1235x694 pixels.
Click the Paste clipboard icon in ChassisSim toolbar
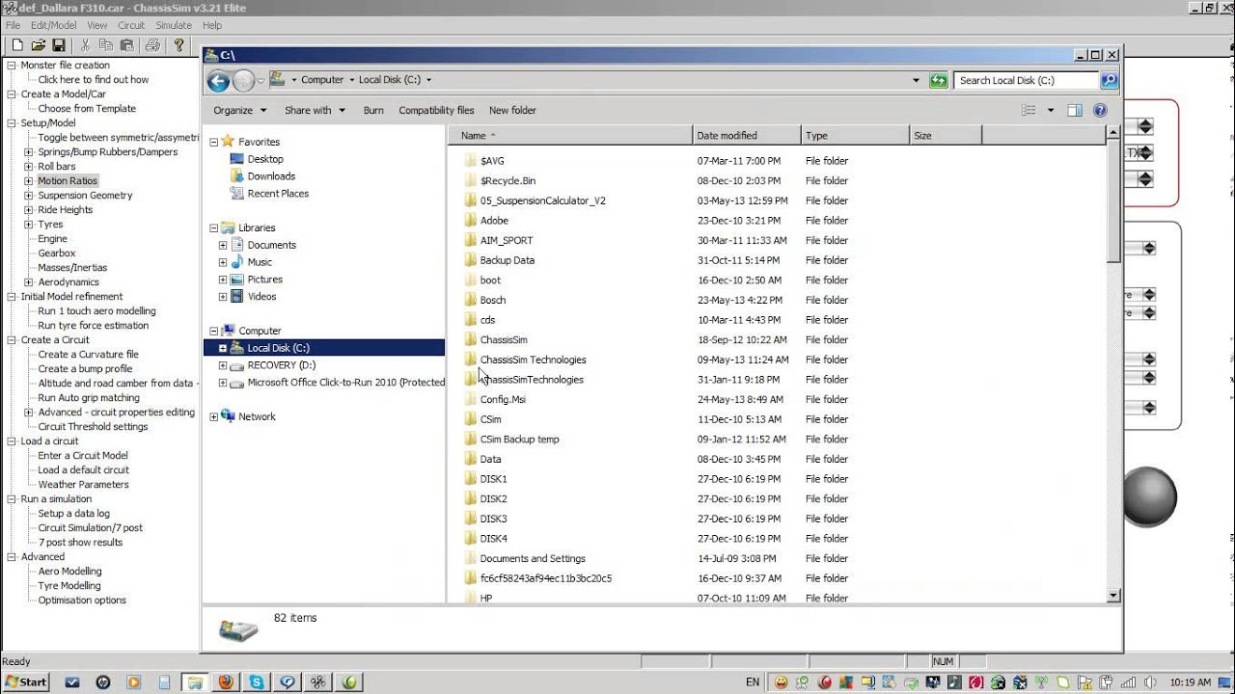(126, 45)
